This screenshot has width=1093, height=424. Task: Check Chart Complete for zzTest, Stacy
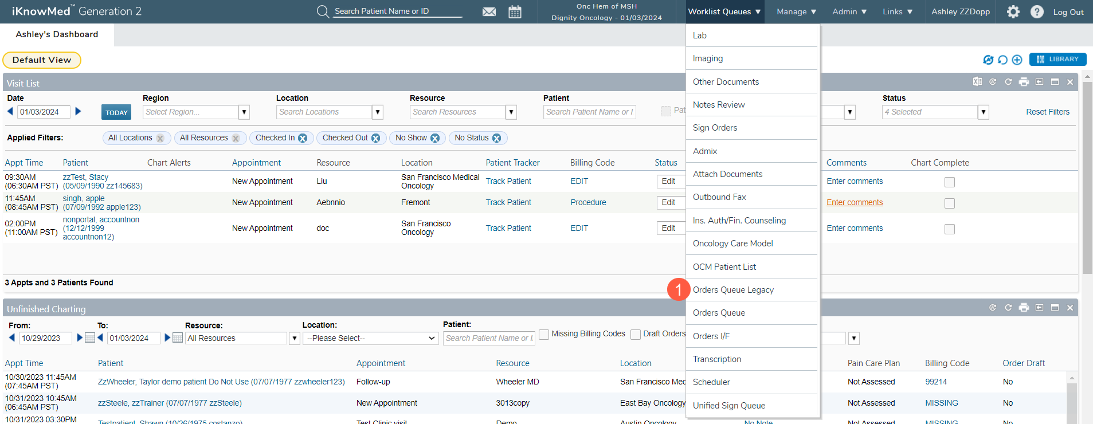click(949, 182)
